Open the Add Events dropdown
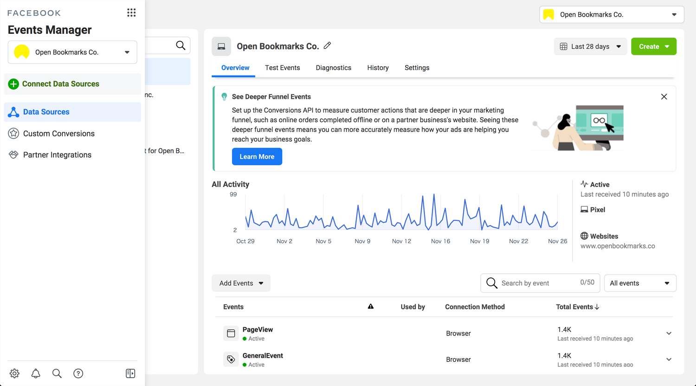This screenshot has height=386, width=696. [241, 283]
